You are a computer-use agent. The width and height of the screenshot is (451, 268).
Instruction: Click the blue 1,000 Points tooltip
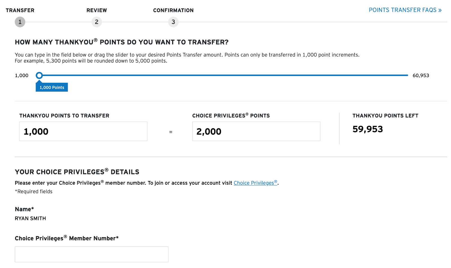click(x=52, y=87)
